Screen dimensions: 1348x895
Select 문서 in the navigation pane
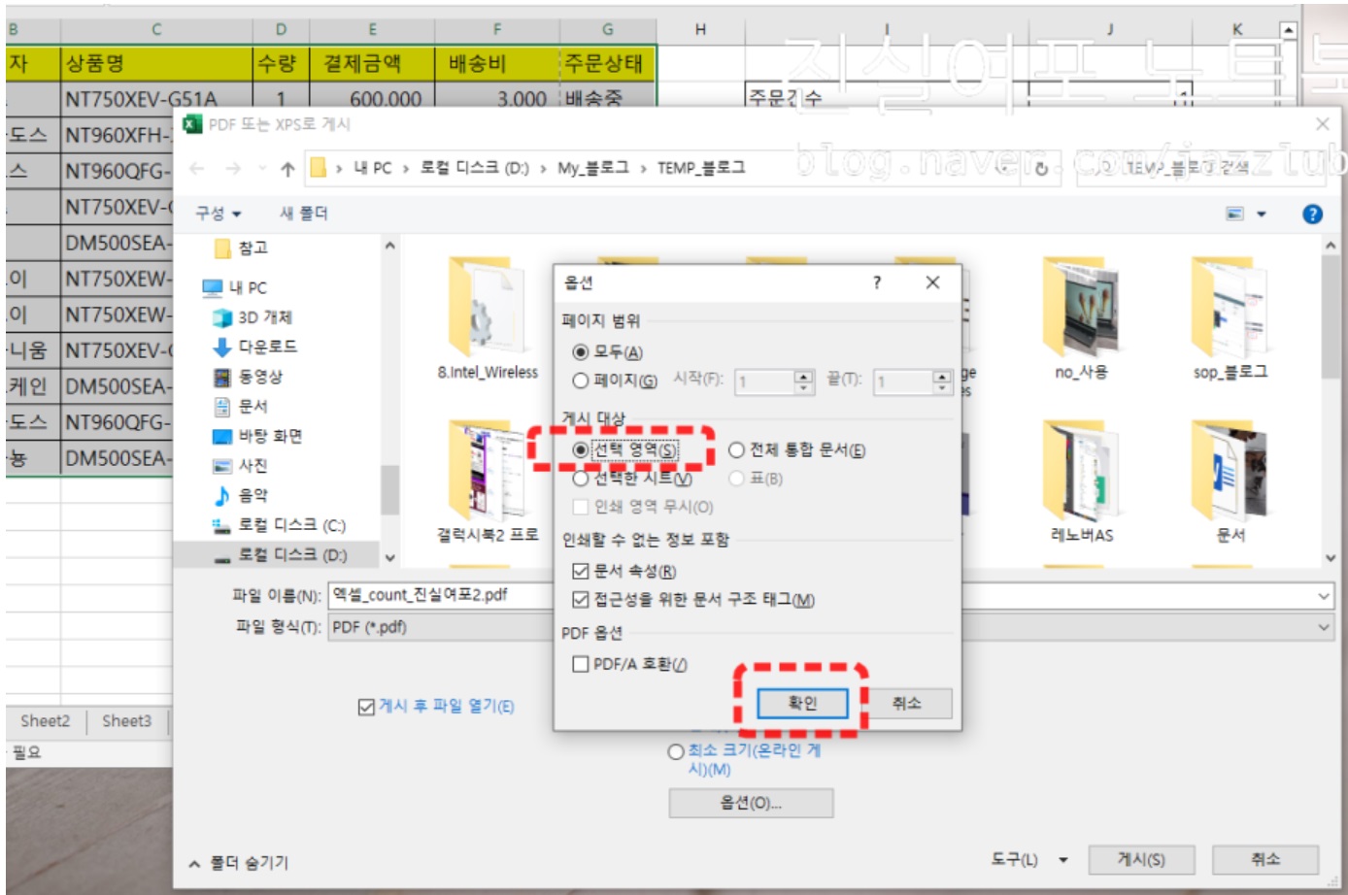[241, 406]
